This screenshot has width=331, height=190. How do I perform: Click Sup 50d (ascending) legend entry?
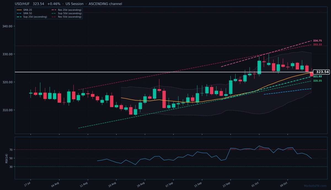tap(66, 13)
